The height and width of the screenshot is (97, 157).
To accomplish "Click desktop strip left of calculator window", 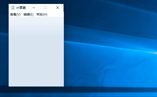I will pyautogui.click(x=4, y=45).
